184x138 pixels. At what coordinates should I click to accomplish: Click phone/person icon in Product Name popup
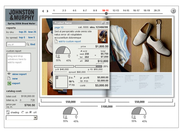[58, 56]
